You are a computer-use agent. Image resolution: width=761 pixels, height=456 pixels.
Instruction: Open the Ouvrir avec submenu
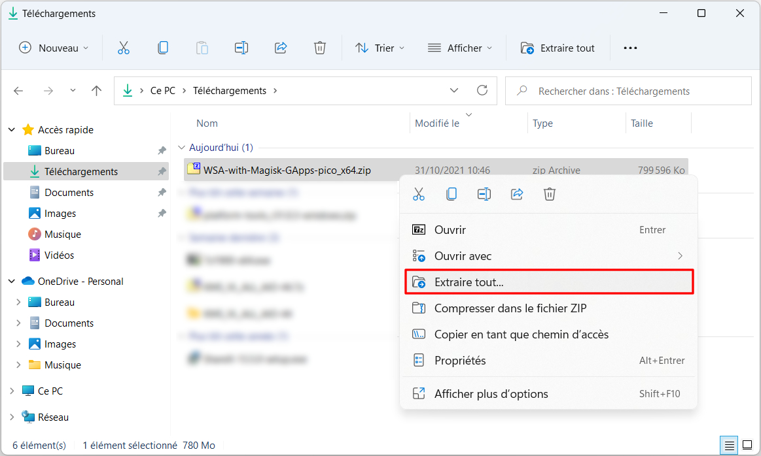click(x=548, y=256)
